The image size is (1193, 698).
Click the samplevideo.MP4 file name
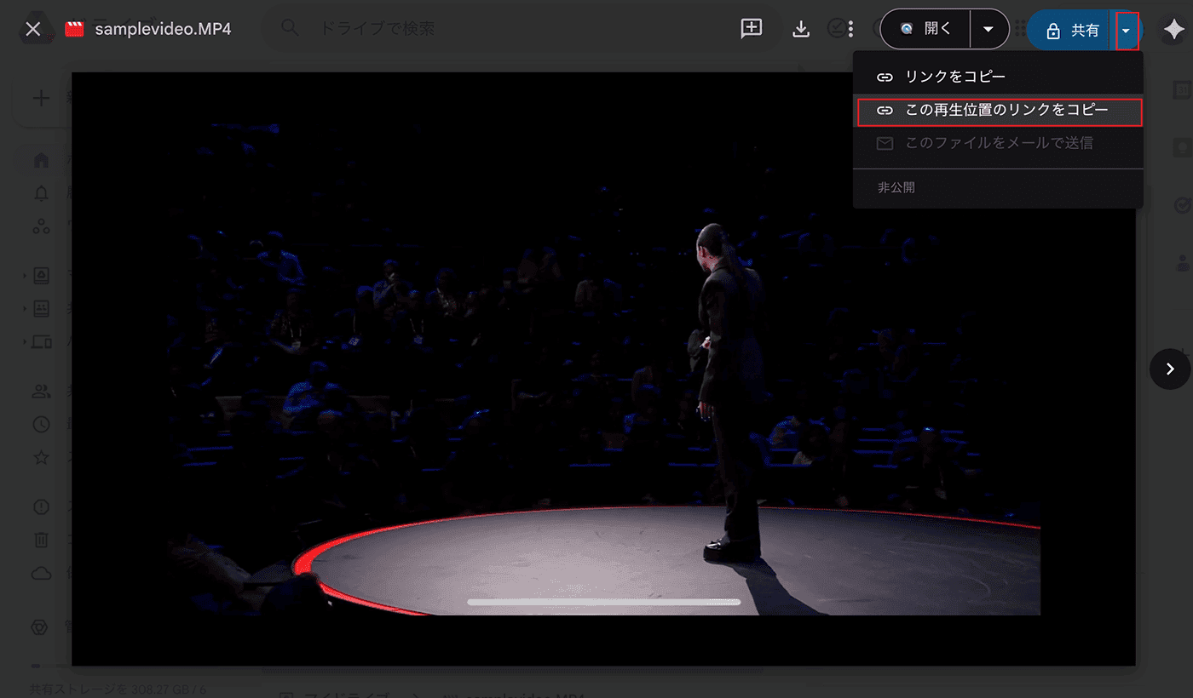(x=163, y=30)
